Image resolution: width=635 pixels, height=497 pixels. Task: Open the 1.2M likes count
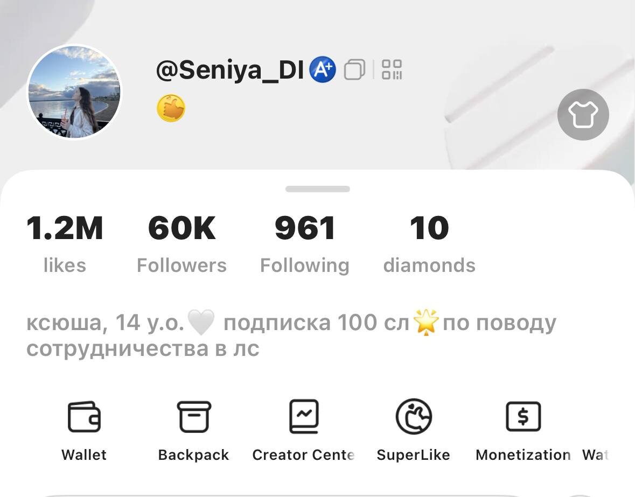(65, 244)
